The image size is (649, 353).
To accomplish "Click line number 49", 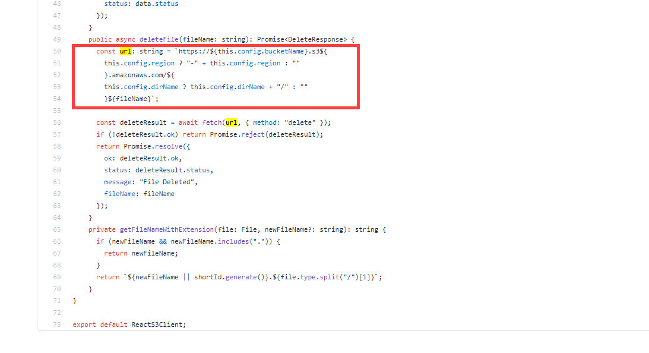I will click(56, 39).
